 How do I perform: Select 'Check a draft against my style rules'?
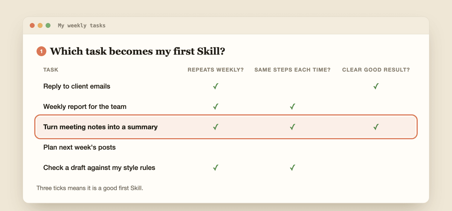coord(99,168)
